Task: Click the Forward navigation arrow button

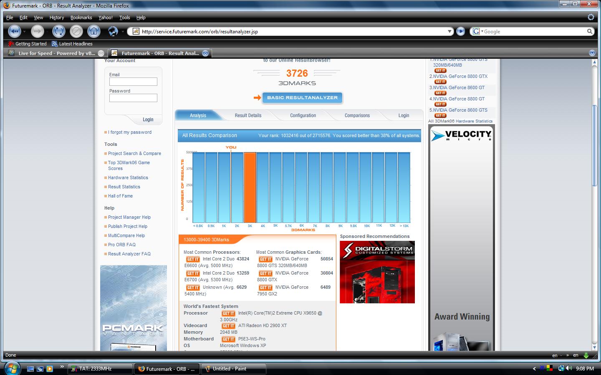Action: (38, 31)
